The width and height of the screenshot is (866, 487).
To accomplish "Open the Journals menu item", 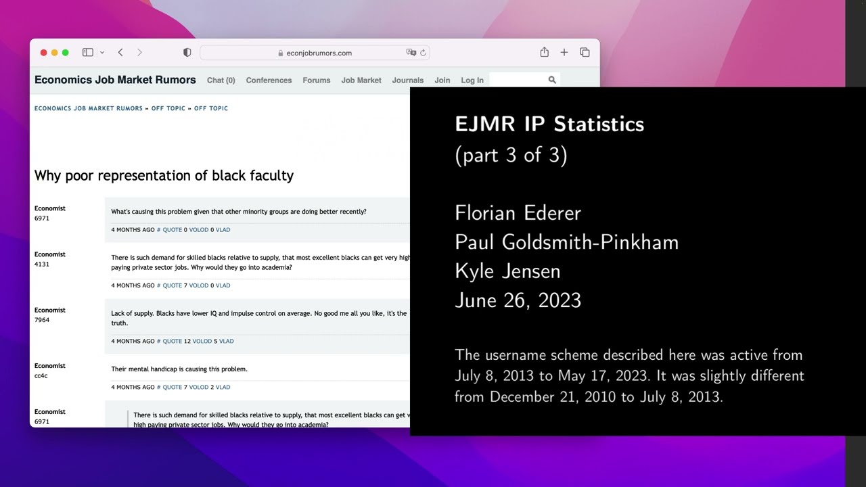I will (x=408, y=80).
